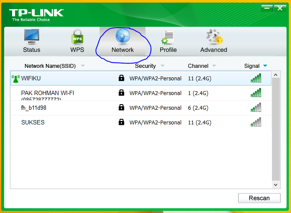Open the Advanced gears icon
The width and height of the screenshot is (291, 213).
[214, 37]
